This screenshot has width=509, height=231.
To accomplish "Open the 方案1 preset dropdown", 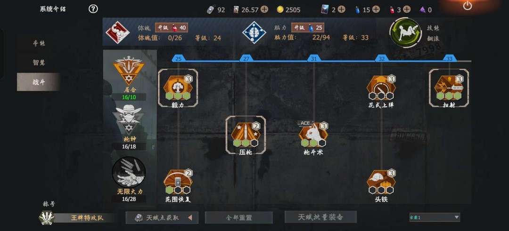I will pyautogui.click(x=435, y=217).
